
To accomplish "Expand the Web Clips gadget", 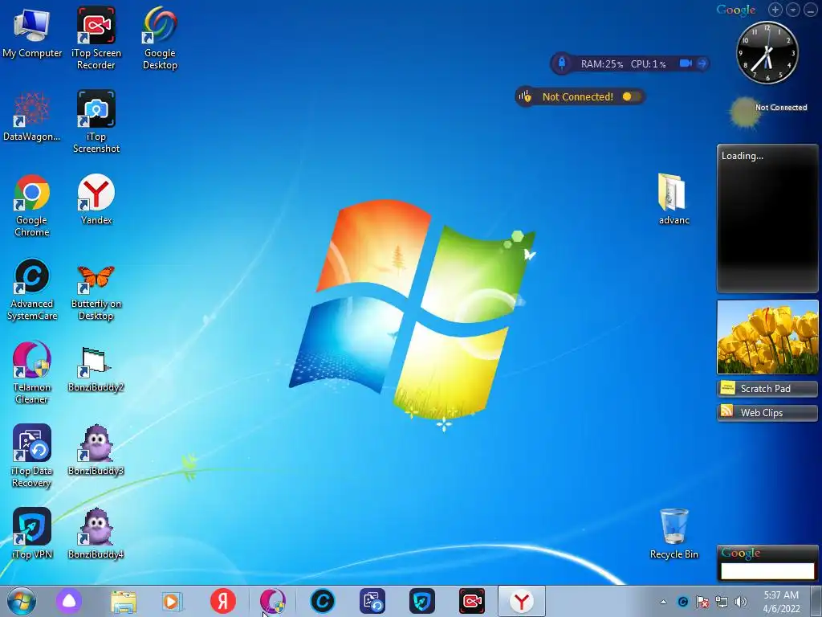I will pyautogui.click(x=767, y=413).
